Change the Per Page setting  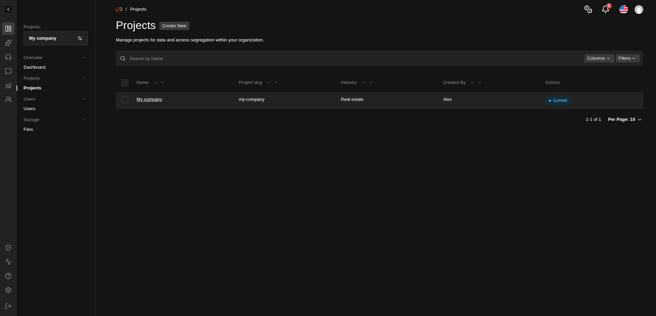tap(625, 119)
